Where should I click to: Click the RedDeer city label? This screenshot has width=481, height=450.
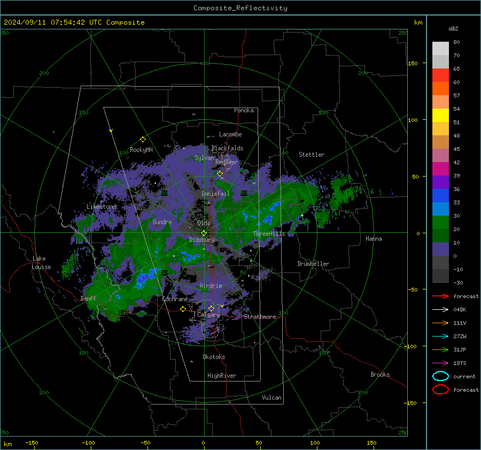click(x=227, y=162)
